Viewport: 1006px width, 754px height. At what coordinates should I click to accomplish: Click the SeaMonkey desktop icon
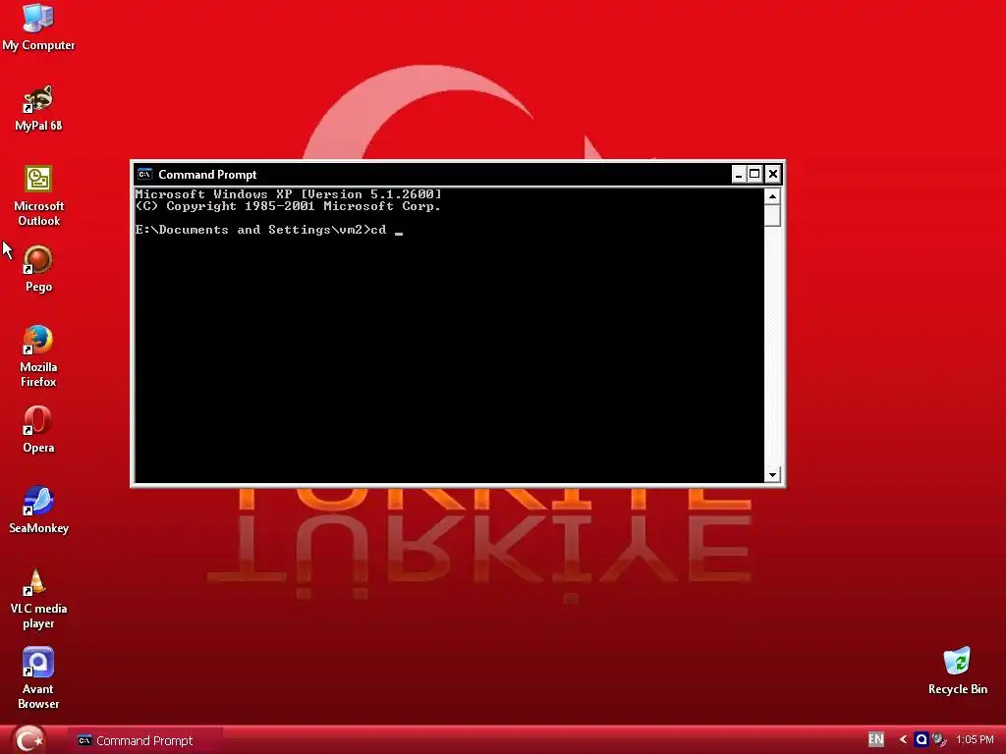click(38, 511)
